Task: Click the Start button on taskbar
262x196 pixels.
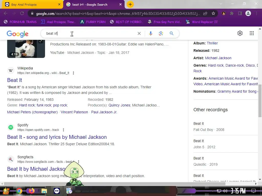Action: click(6, 191)
